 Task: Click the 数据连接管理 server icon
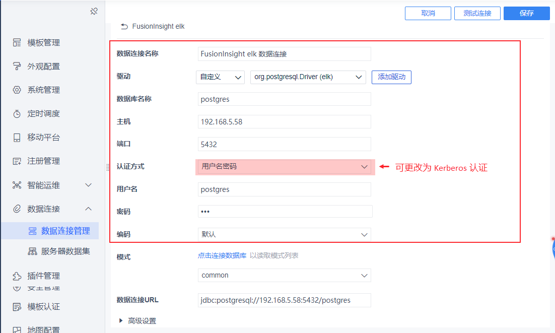coord(33,231)
